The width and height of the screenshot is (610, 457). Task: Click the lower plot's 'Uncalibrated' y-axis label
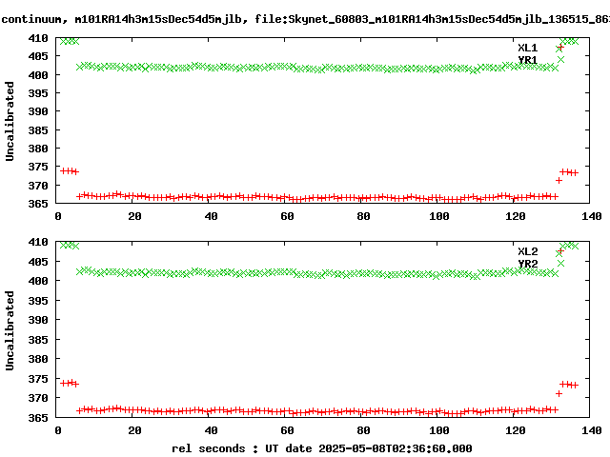click(x=10, y=330)
